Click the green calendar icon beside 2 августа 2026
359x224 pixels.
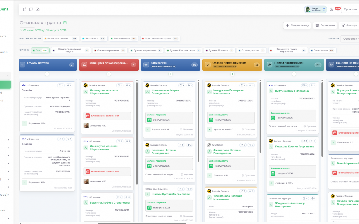click(x=149, y=166)
